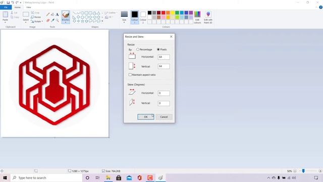323x182 pixels.
Task: Close the Resize and Skew dialog
Action: 171,36
